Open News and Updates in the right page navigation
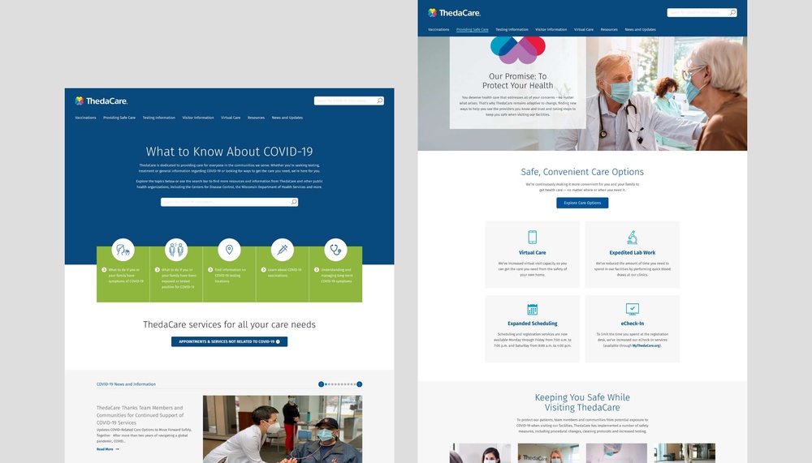812x463 pixels. pos(641,29)
